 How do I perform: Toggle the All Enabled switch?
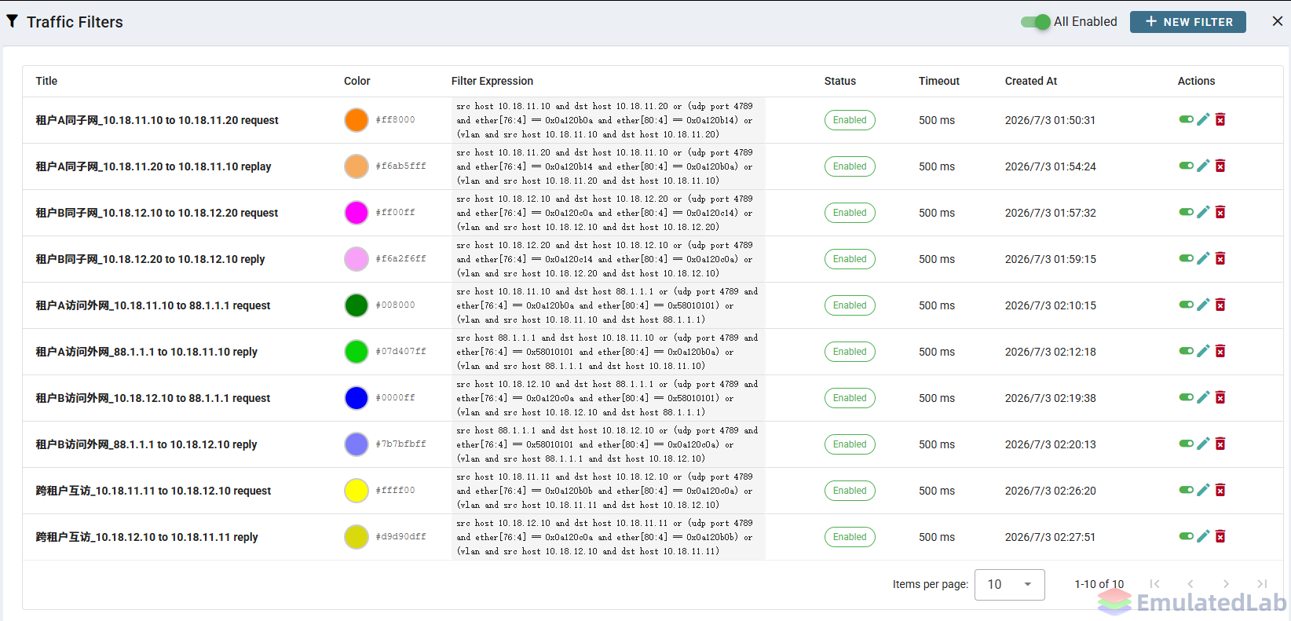coord(1036,22)
